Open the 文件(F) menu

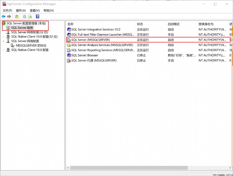tap(8, 10)
